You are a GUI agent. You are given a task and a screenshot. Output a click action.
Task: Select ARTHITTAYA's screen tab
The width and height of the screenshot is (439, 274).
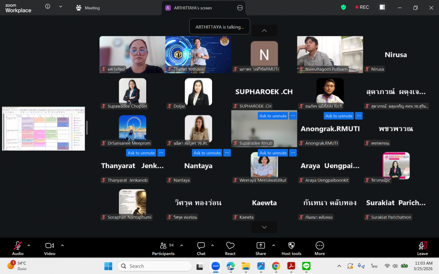tap(193, 8)
